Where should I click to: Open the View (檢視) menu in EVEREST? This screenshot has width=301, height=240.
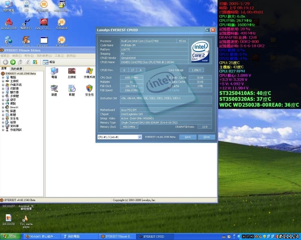17,56
